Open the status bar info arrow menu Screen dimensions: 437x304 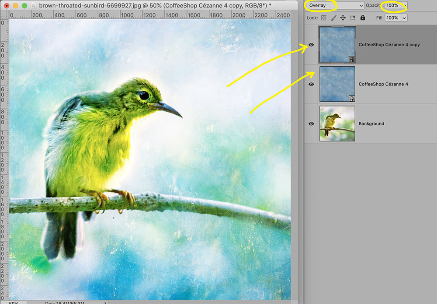click(x=105, y=302)
